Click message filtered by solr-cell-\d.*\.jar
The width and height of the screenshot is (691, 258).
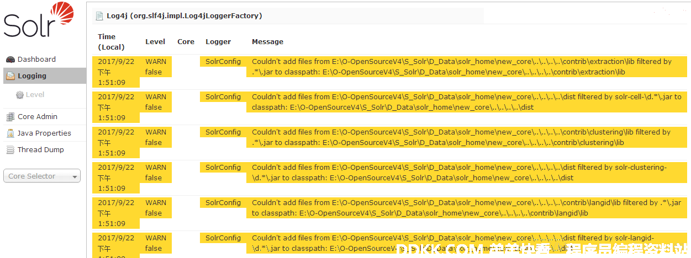(467, 102)
